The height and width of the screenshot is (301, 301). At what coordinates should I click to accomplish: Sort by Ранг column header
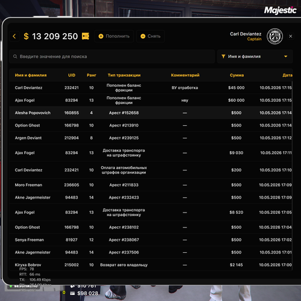tap(92, 75)
